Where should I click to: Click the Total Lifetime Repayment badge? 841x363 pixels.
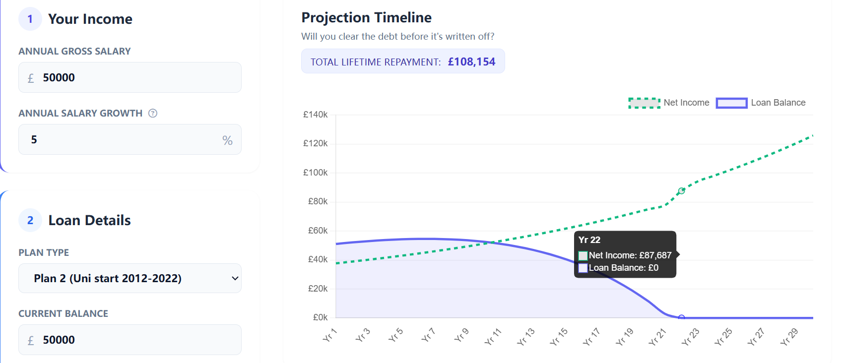click(x=403, y=61)
